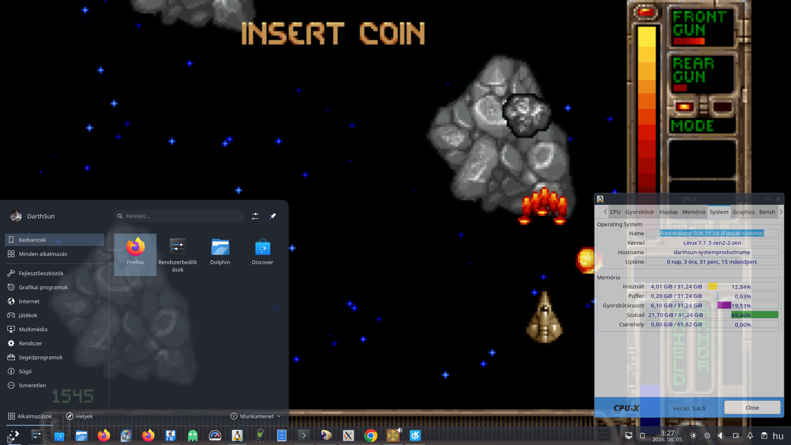This screenshot has height=445, width=791.
Task: Open the Graphics tab in CPU-X
Action: click(x=744, y=212)
